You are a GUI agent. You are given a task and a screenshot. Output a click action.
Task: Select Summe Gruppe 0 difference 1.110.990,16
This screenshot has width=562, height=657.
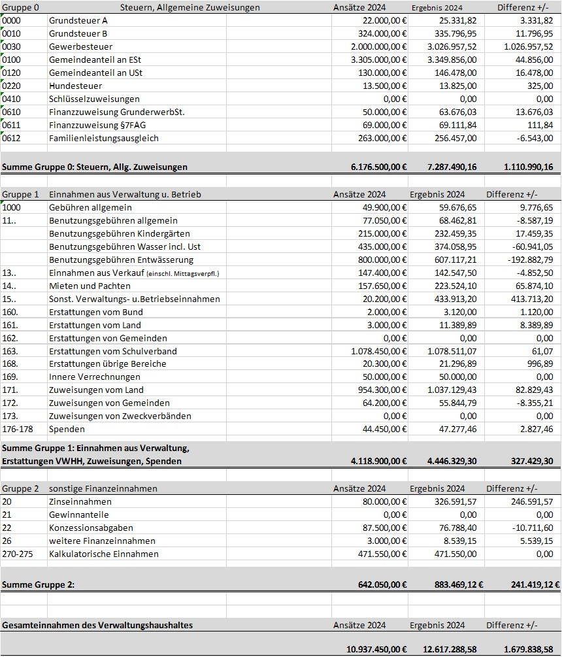[x=529, y=167]
